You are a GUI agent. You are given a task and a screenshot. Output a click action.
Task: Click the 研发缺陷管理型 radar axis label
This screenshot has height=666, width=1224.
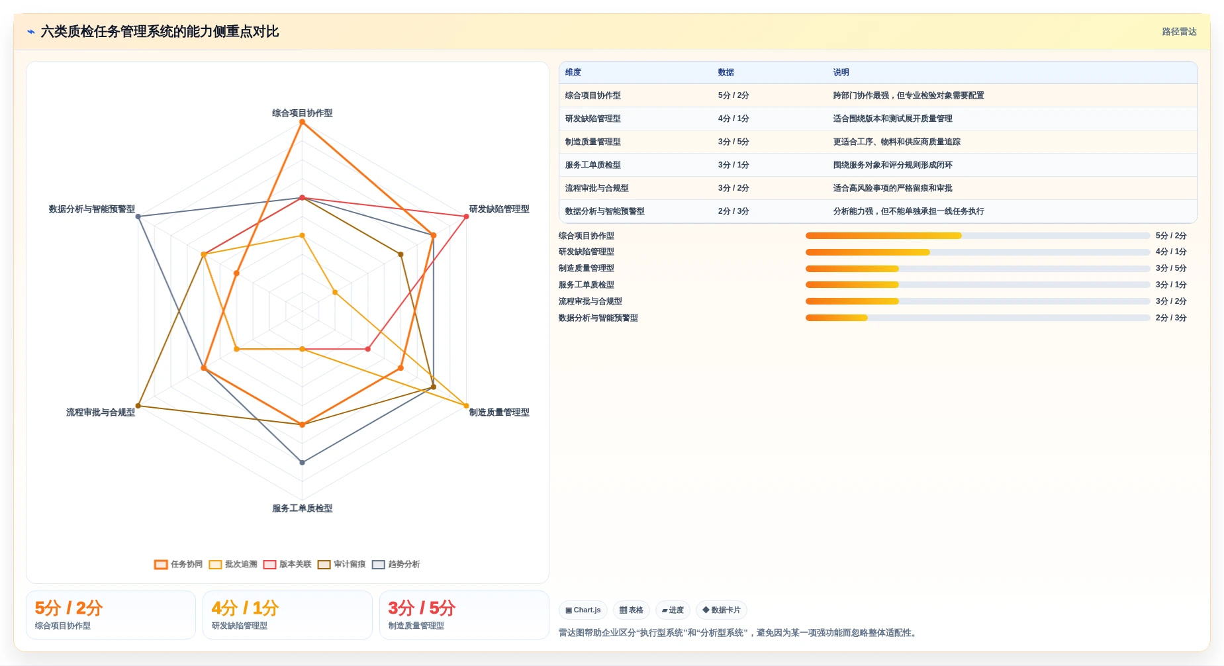[x=499, y=209]
